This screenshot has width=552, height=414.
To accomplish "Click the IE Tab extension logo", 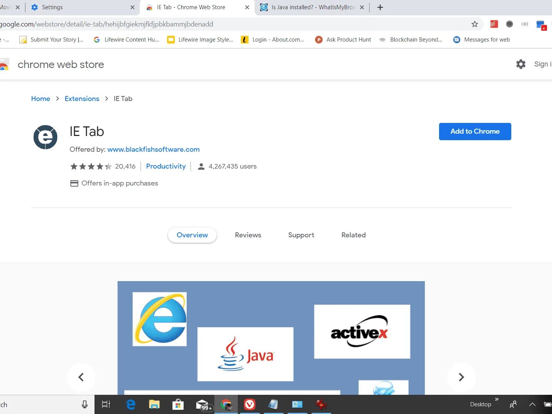I will click(x=45, y=137).
